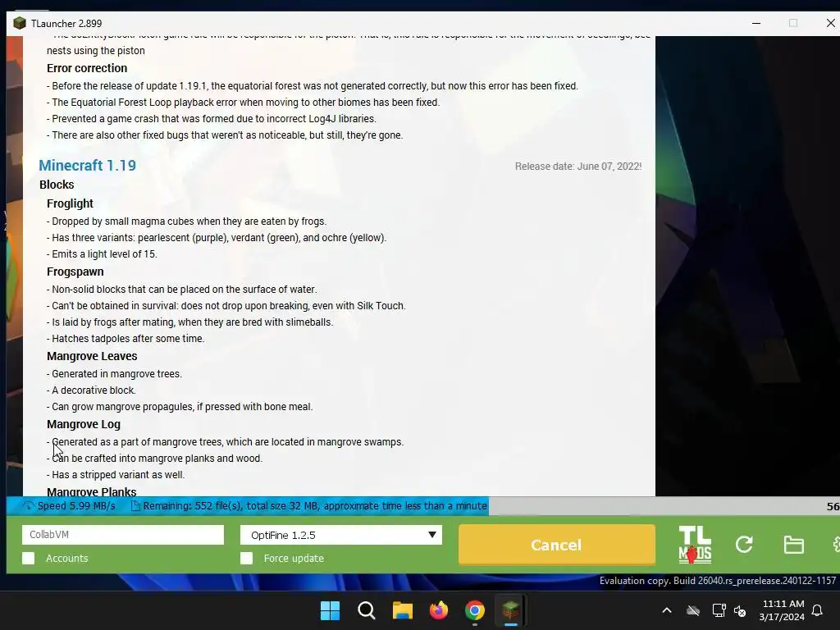This screenshot has width=840, height=630.
Task: Click the Force update label
Action: [x=294, y=558]
